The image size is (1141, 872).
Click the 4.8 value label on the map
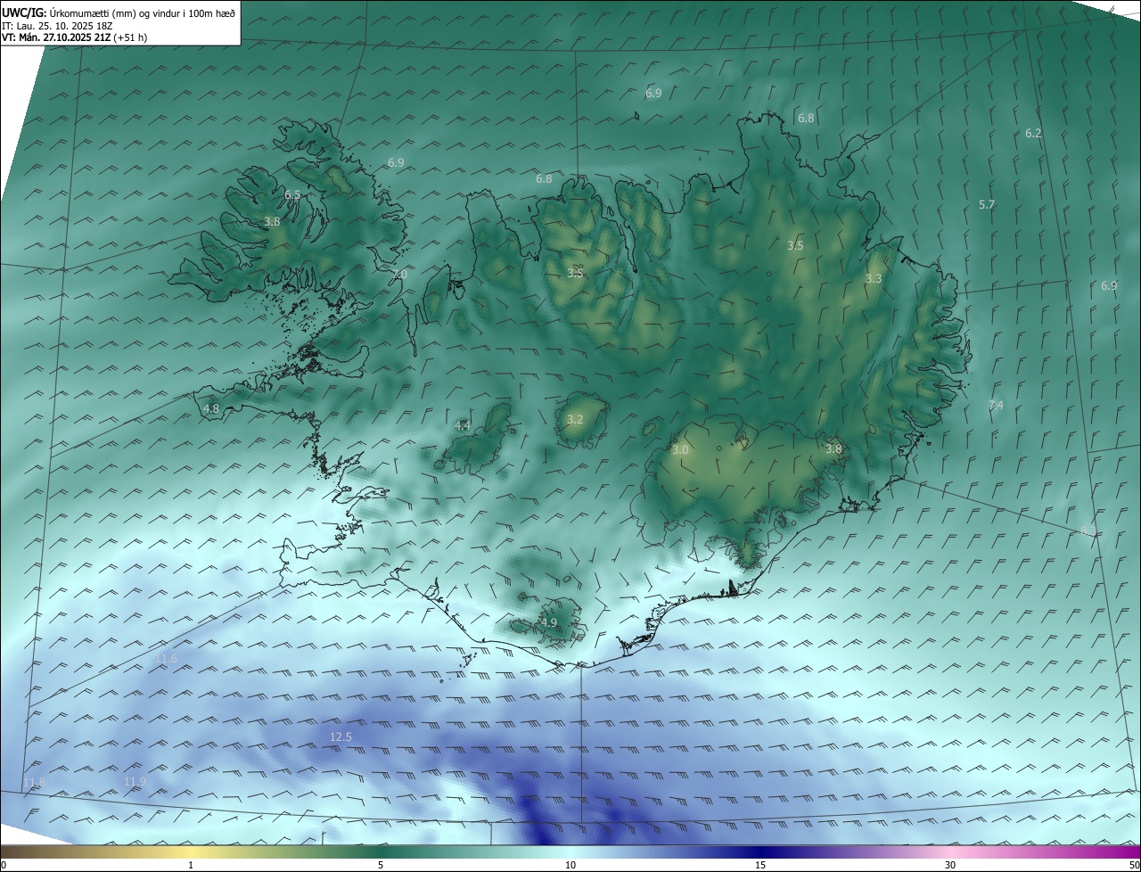click(x=211, y=408)
